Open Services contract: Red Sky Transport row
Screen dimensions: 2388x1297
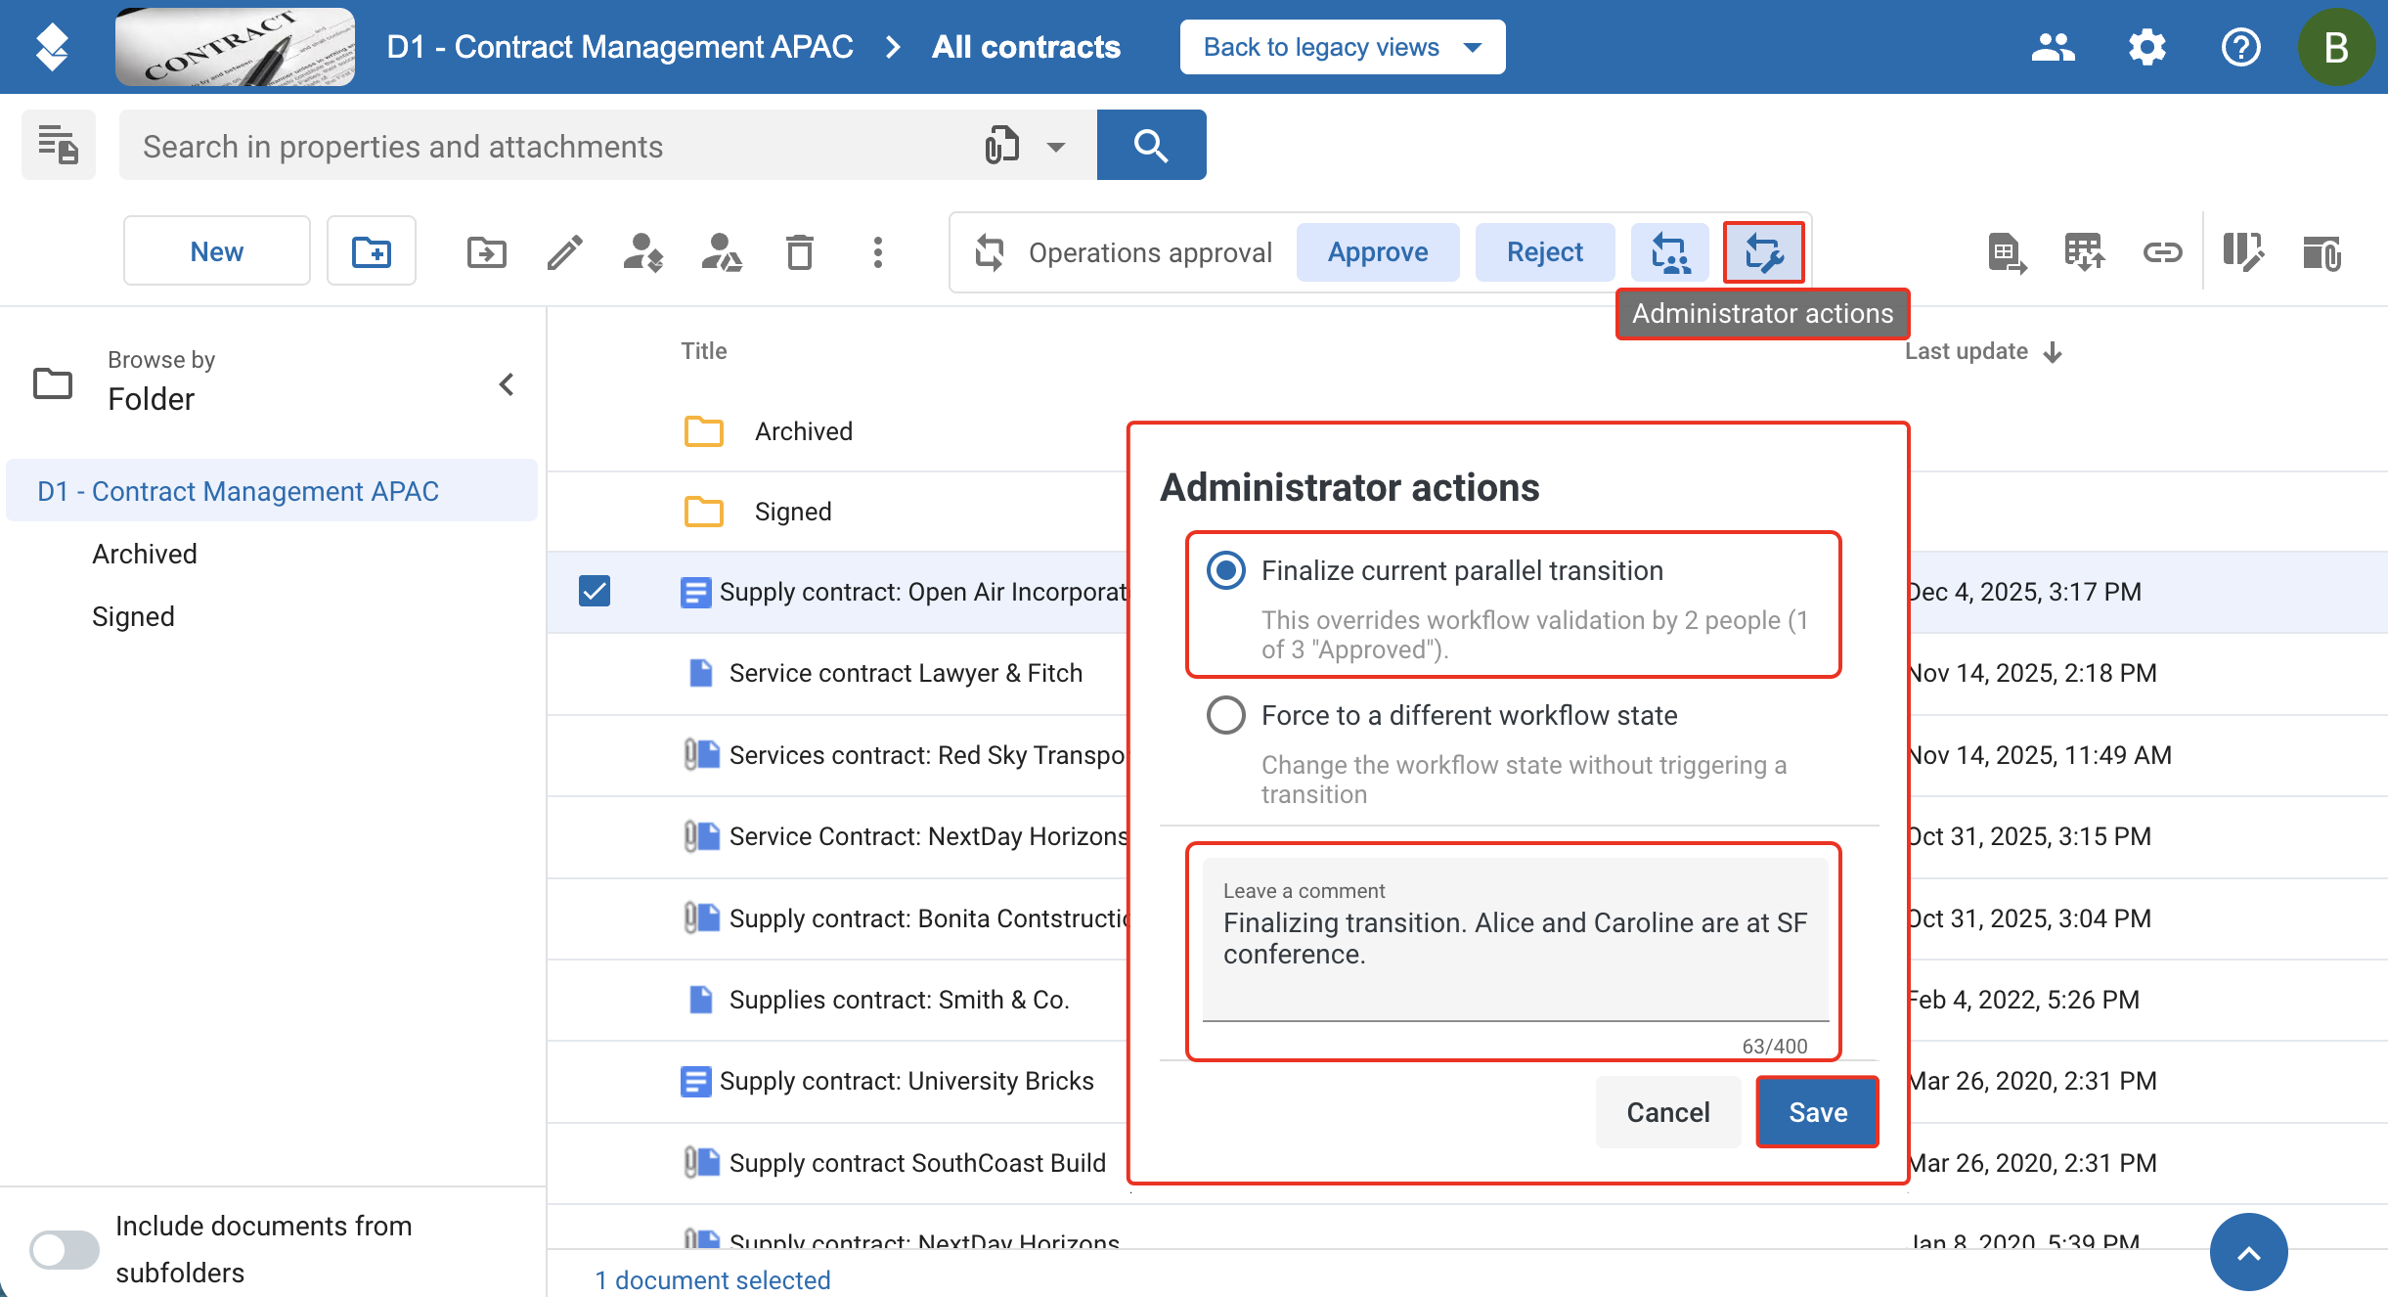click(927, 755)
